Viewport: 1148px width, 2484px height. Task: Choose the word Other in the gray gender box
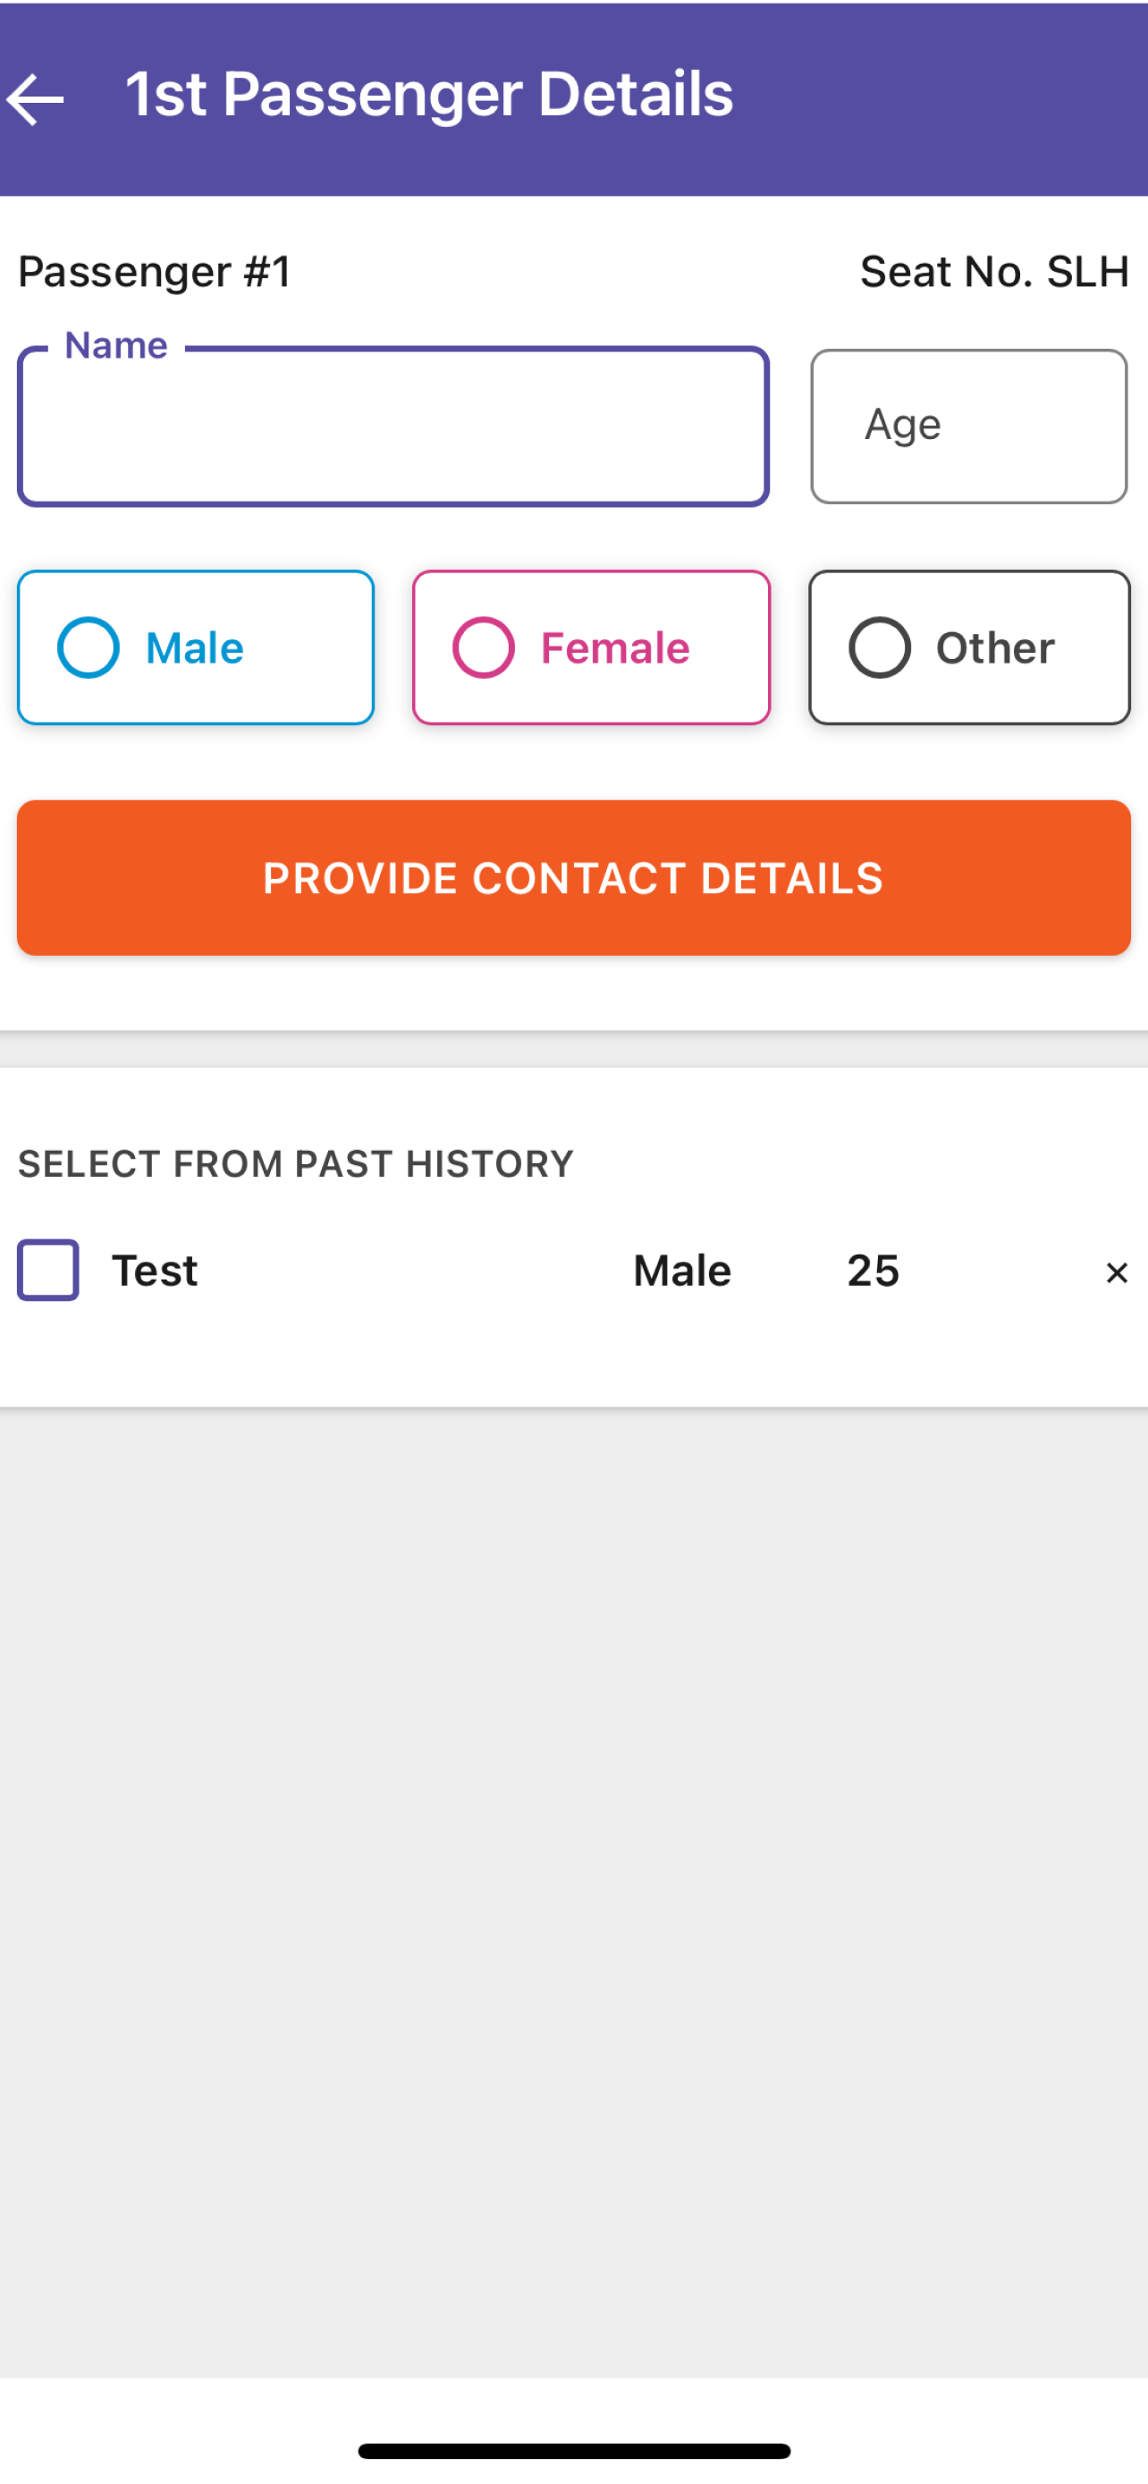pyautogui.click(x=996, y=648)
